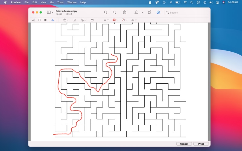The height and width of the screenshot is (151, 242).
Task: Click the Print button
Action: 201,144
